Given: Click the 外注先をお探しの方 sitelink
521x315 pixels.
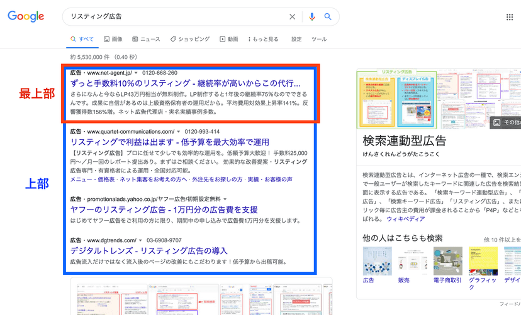Looking at the screenshot, I should pyautogui.click(x=217, y=179).
